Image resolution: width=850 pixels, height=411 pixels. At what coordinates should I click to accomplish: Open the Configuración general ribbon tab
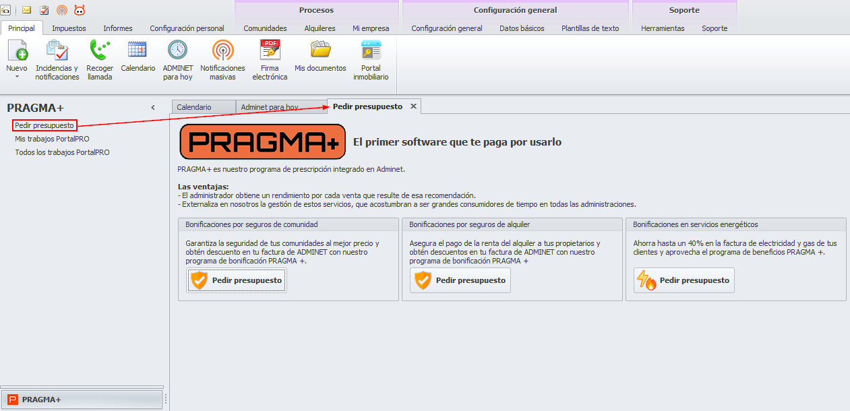click(x=447, y=28)
